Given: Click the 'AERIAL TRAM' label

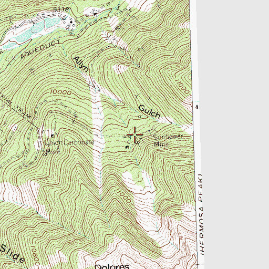Looking at the screenshot, I should pyautogui.click(x=16, y=106).
